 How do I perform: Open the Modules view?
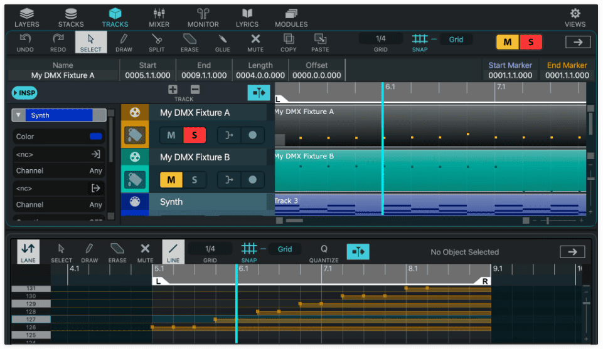click(x=291, y=18)
